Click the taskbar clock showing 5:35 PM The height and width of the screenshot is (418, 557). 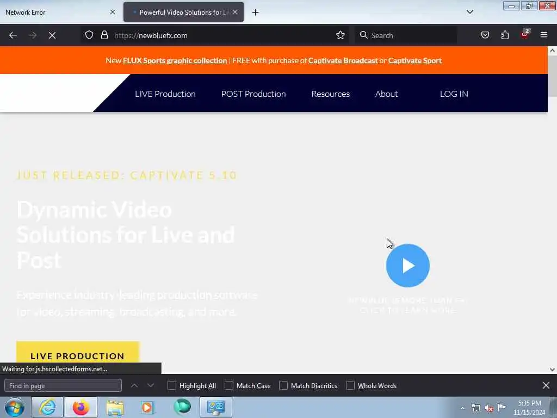pos(529,407)
